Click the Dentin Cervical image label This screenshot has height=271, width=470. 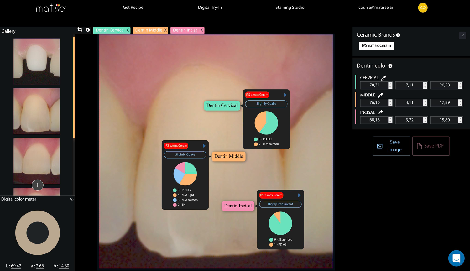(x=222, y=106)
